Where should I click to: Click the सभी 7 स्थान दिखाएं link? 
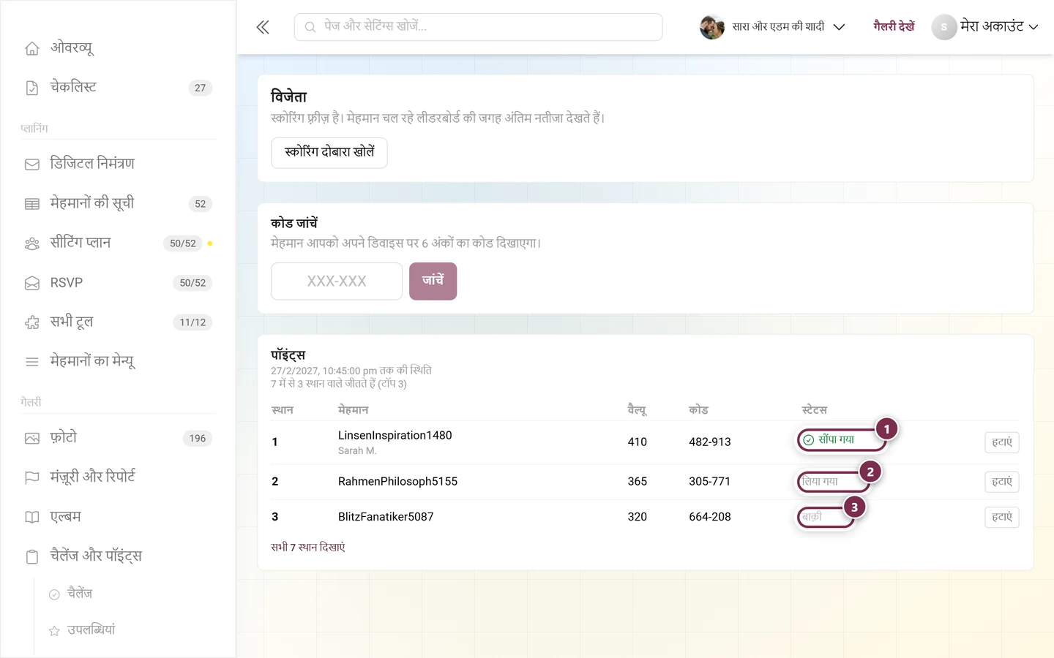[308, 548]
